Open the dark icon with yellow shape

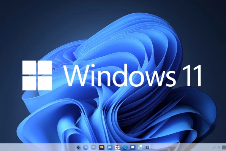point(101,147)
